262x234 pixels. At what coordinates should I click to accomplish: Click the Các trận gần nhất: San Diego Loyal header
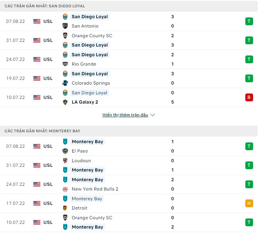45,6
